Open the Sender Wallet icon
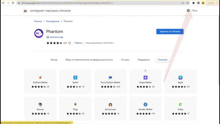This screenshot has width=220, height=124. tap(145, 104)
